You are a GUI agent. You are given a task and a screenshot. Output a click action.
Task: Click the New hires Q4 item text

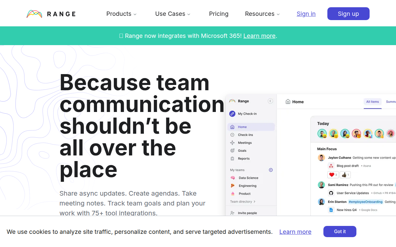tap(347, 210)
